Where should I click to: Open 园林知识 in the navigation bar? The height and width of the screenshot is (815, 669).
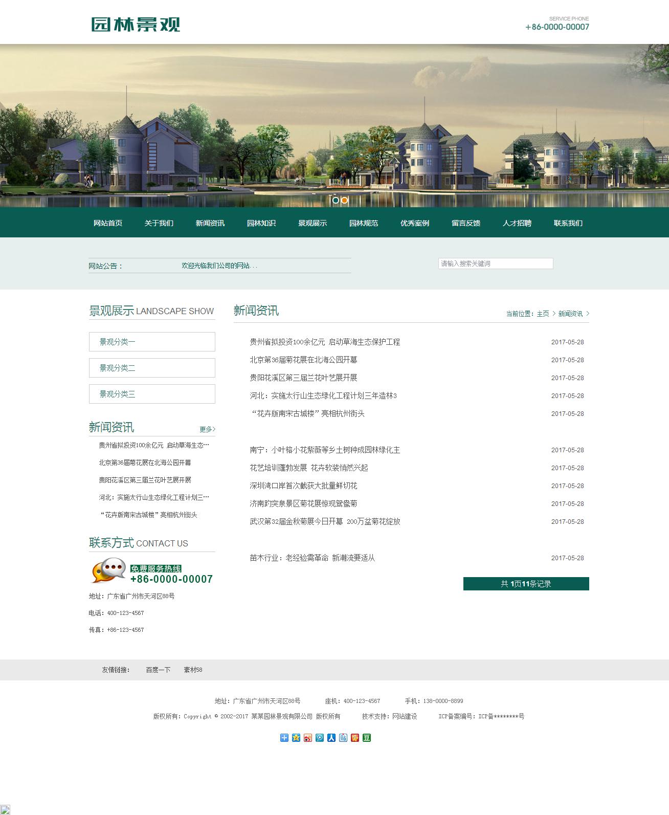click(x=261, y=223)
